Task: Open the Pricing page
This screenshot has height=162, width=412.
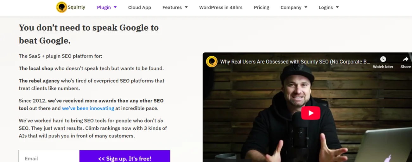Action: pyautogui.click(x=261, y=7)
